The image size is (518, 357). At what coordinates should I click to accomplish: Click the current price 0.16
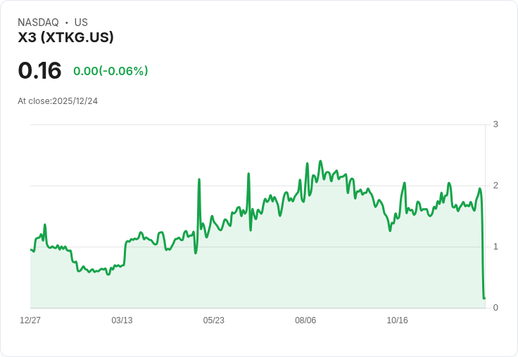39,71
